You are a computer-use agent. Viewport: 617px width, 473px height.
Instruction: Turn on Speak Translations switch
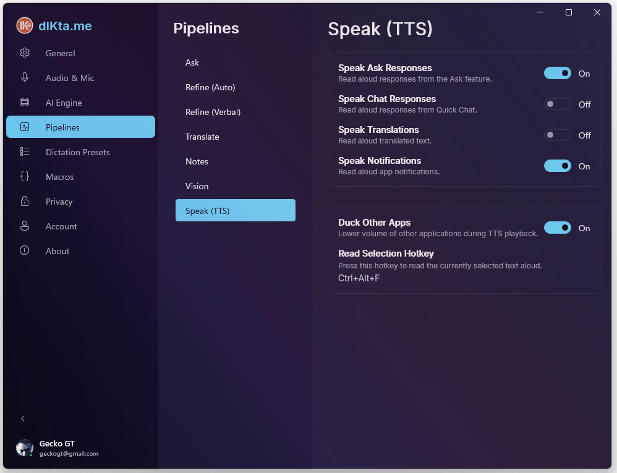557,135
